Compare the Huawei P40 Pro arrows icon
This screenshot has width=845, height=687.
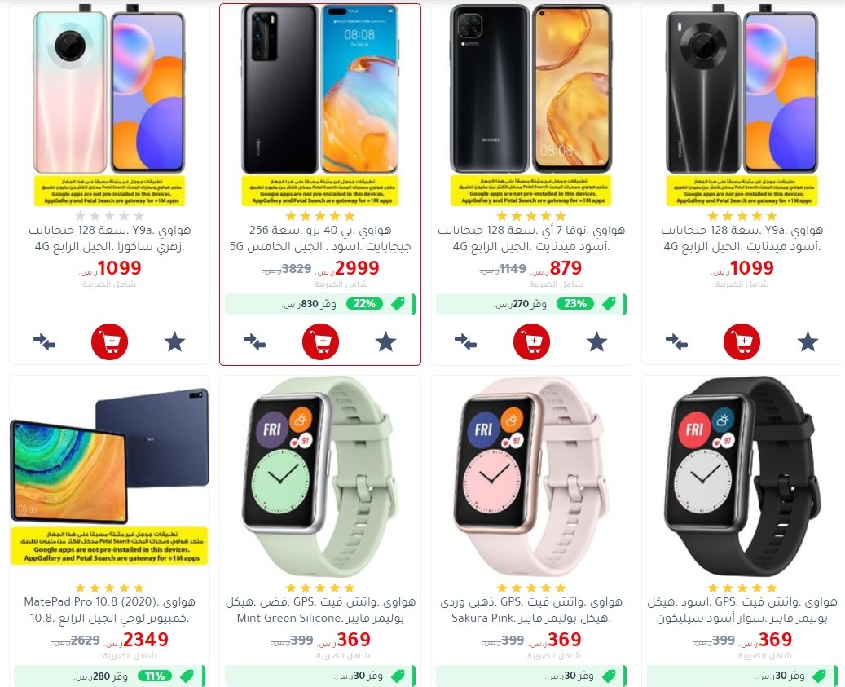(254, 341)
